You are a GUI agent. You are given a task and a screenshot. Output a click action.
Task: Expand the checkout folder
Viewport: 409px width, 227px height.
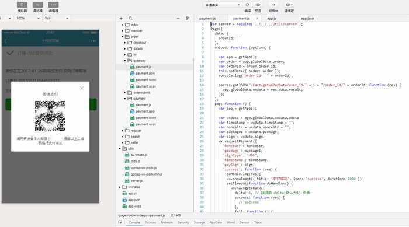[x=125, y=43]
